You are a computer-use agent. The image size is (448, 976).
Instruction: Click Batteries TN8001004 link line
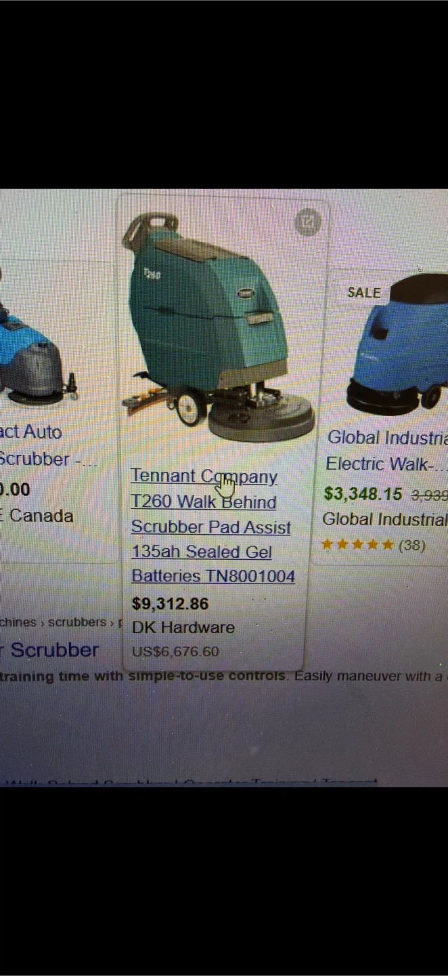pos(213,576)
